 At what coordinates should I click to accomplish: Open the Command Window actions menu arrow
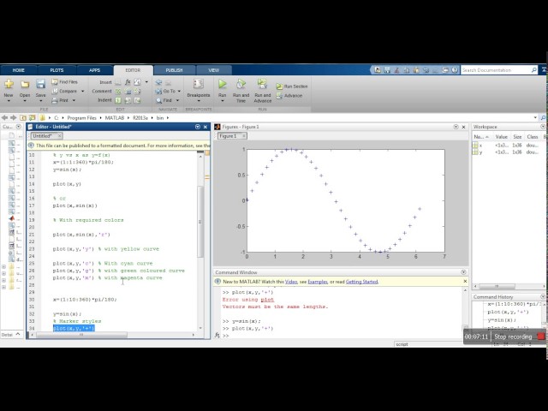[x=463, y=272]
